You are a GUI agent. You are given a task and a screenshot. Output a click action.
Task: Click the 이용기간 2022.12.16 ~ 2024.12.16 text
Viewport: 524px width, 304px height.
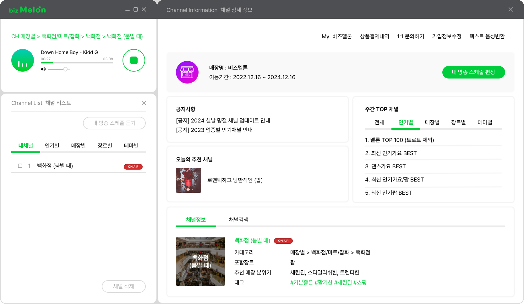[252, 77]
